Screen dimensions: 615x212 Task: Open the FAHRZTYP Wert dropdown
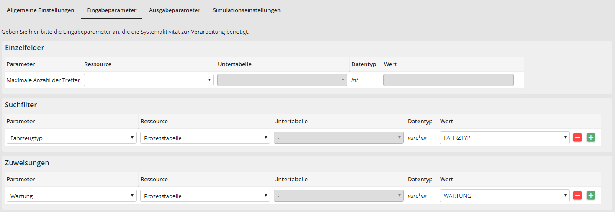tap(504, 138)
